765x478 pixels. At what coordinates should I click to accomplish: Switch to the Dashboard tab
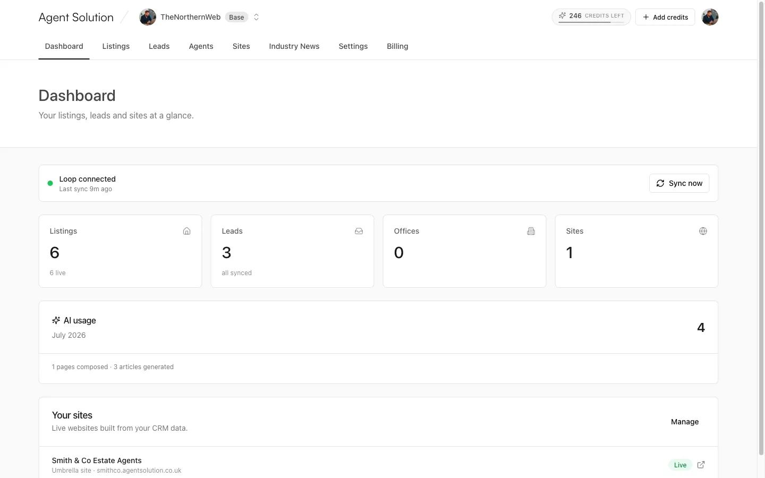pos(64,46)
